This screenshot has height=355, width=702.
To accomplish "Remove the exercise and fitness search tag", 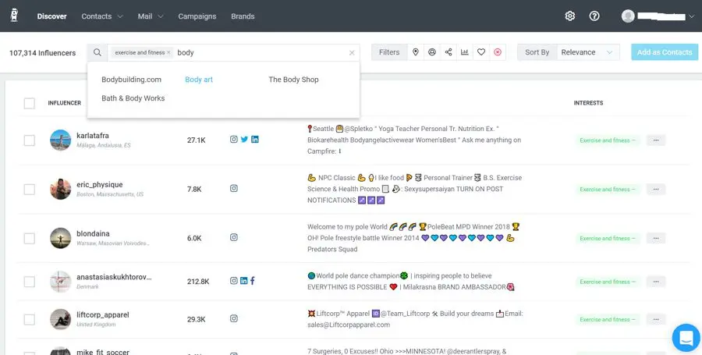I will (169, 53).
